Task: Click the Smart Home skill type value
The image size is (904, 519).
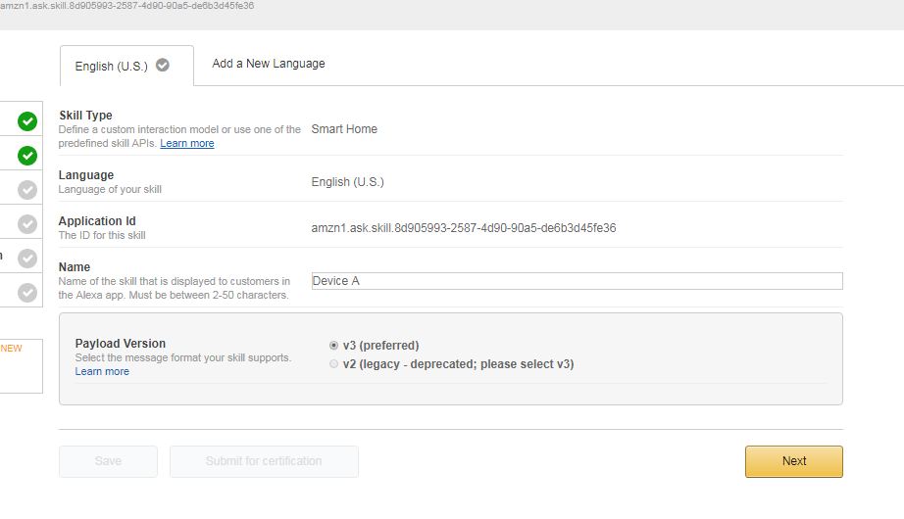Action: (344, 129)
